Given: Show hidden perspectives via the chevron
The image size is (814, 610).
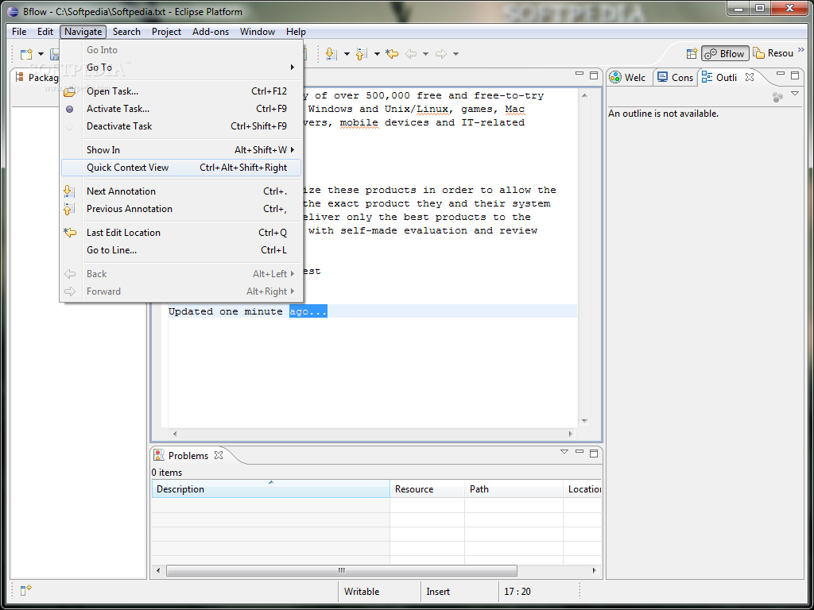Looking at the screenshot, I should tap(800, 50).
